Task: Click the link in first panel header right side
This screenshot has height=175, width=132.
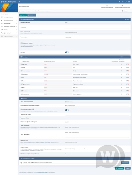Action: click(x=127, y=19)
